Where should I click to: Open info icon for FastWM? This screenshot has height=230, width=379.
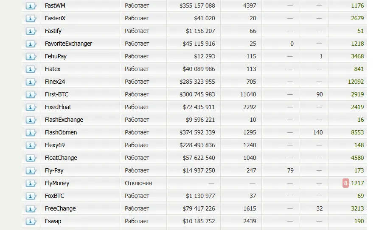click(31, 6)
